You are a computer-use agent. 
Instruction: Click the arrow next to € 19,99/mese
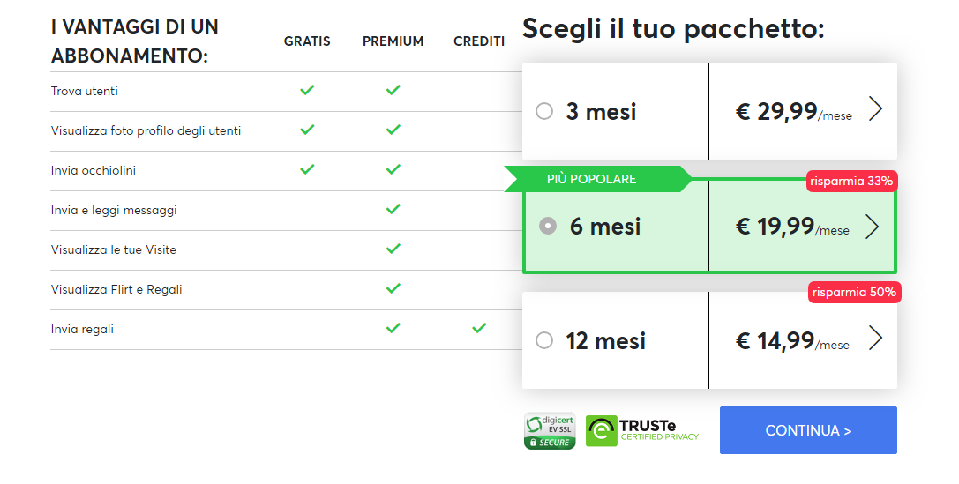click(x=873, y=227)
